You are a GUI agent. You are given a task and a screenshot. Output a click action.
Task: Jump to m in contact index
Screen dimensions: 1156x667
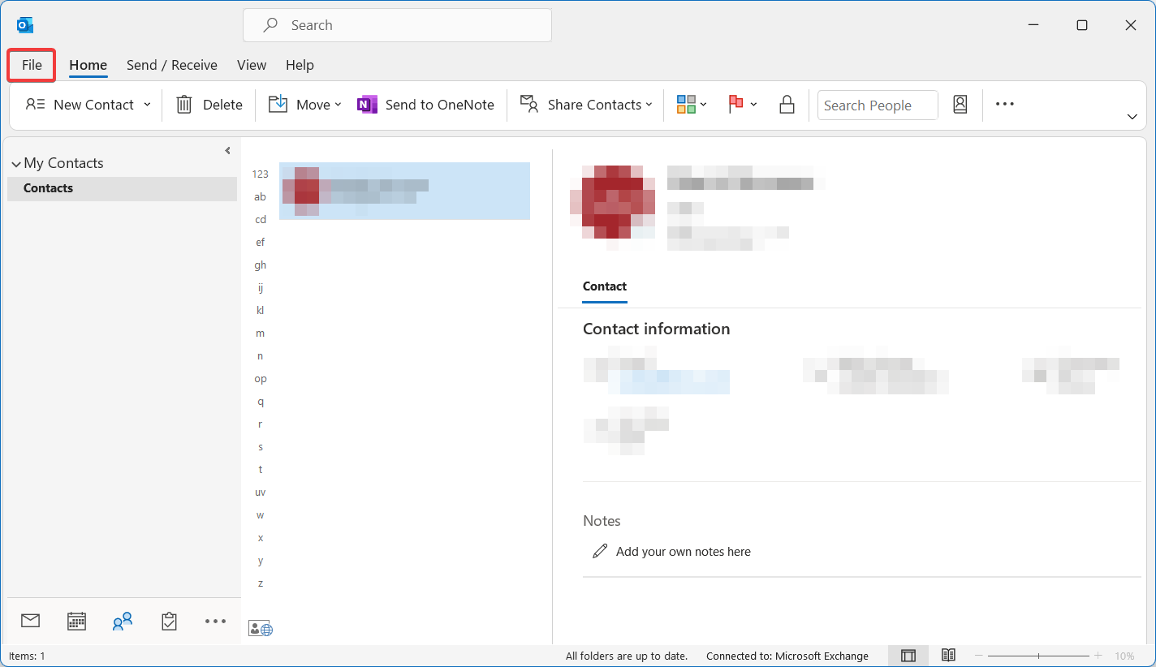pyautogui.click(x=260, y=333)
